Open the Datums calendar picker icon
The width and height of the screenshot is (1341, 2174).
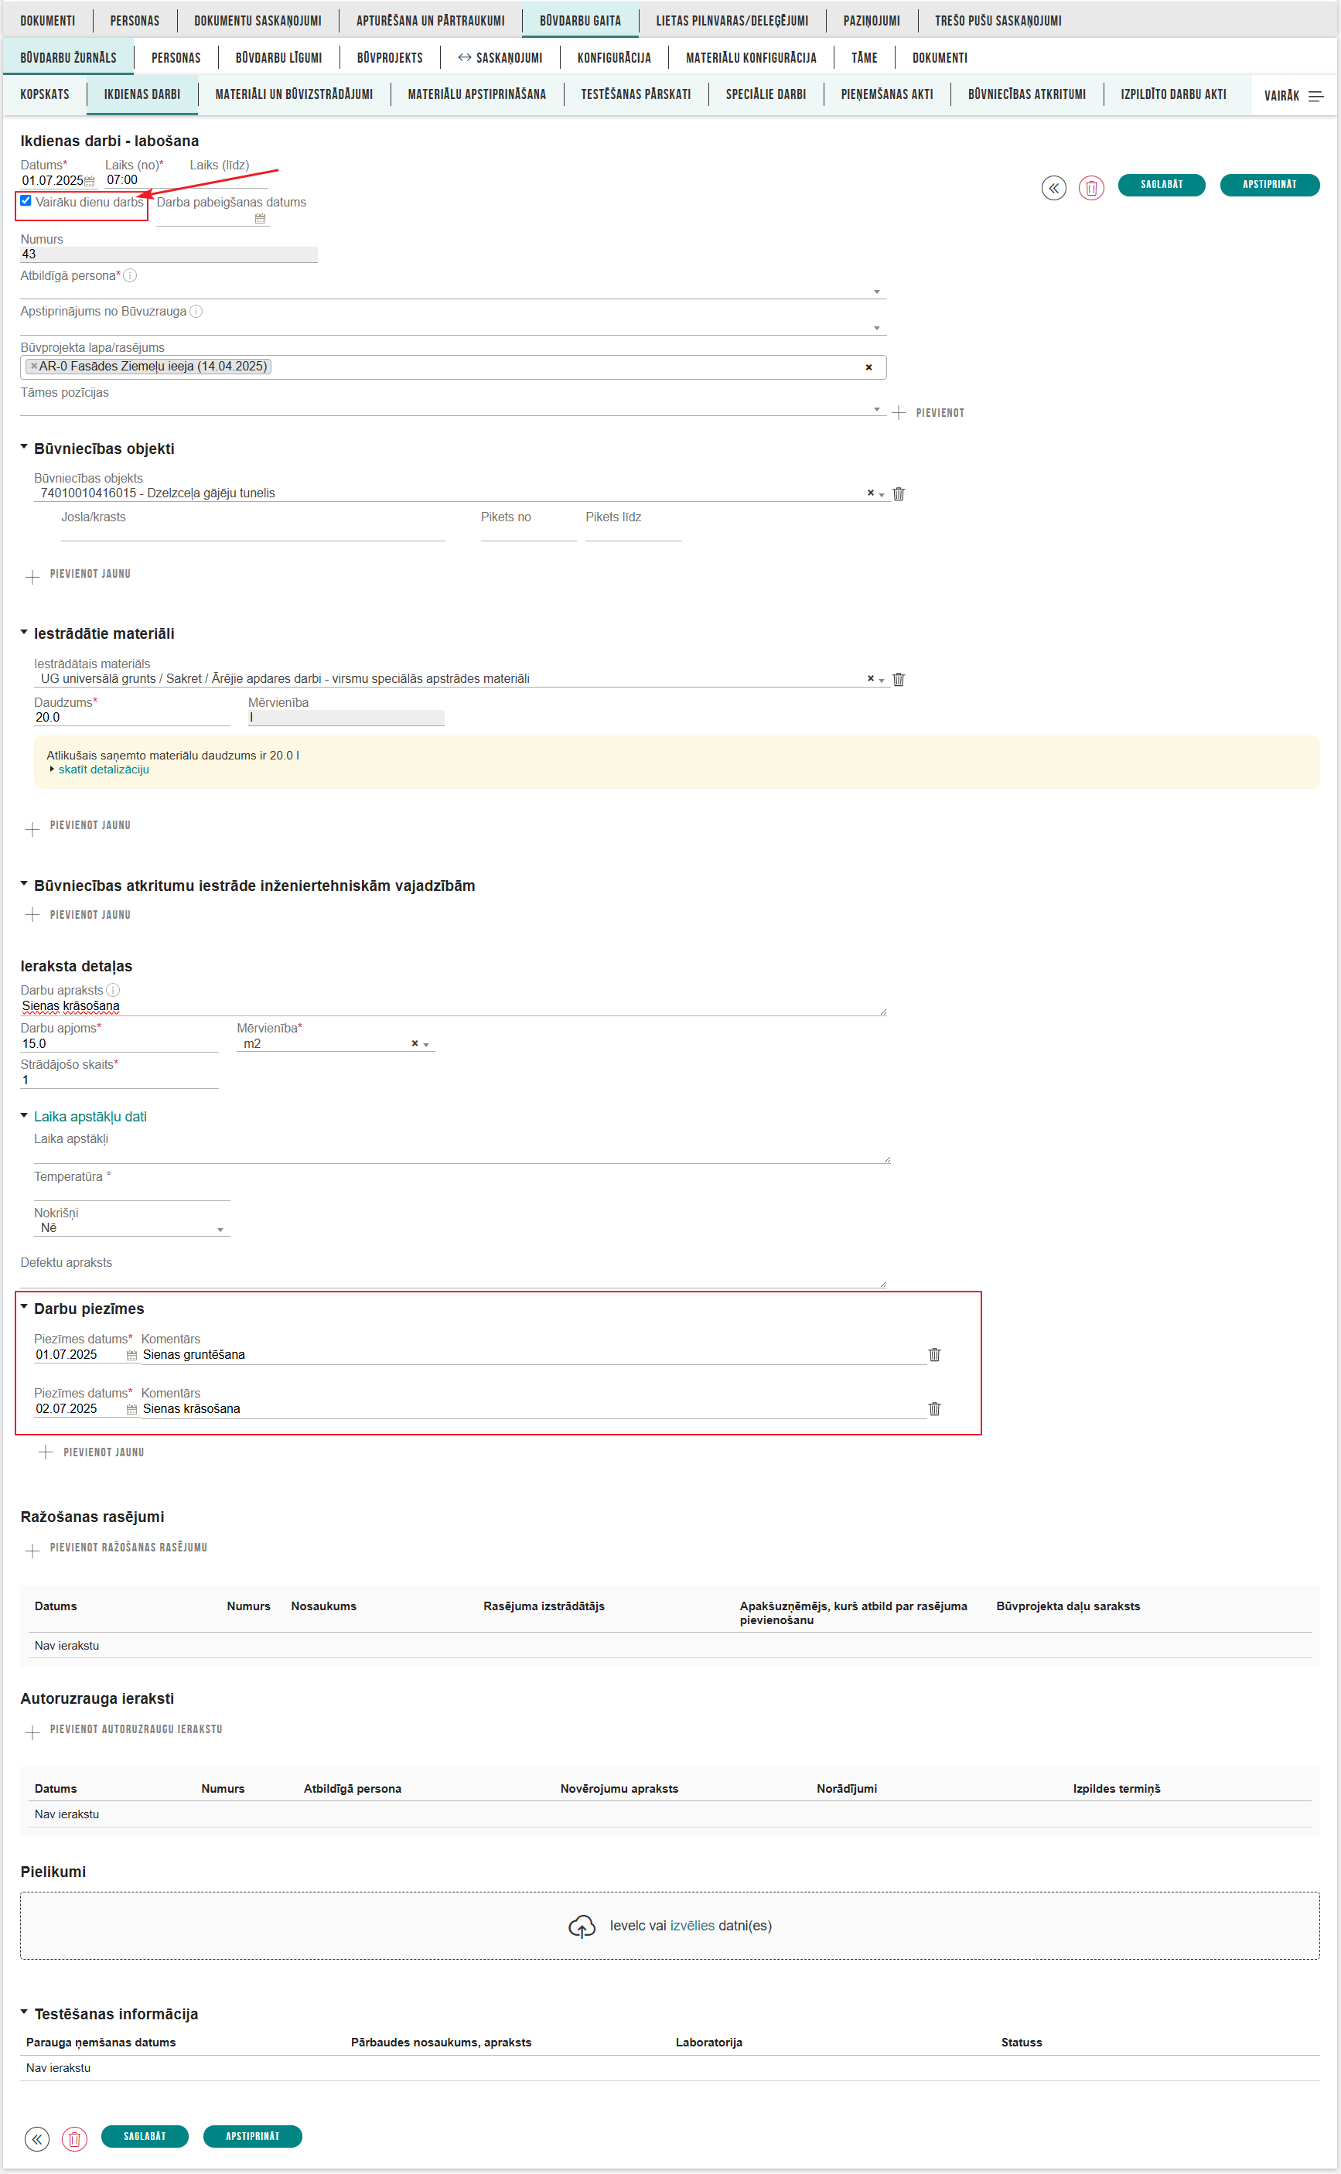(x=91, y=180)
